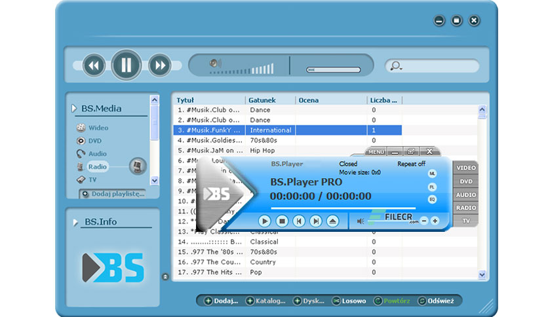
Task: Toggle the EQ equalizer button
Action: 433,199
